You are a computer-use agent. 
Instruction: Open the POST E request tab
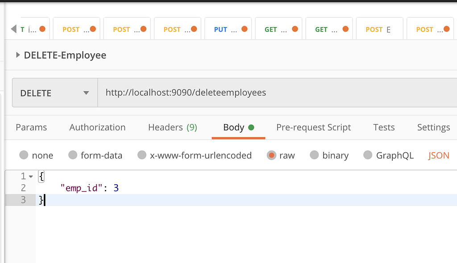[x=380, y=29]
